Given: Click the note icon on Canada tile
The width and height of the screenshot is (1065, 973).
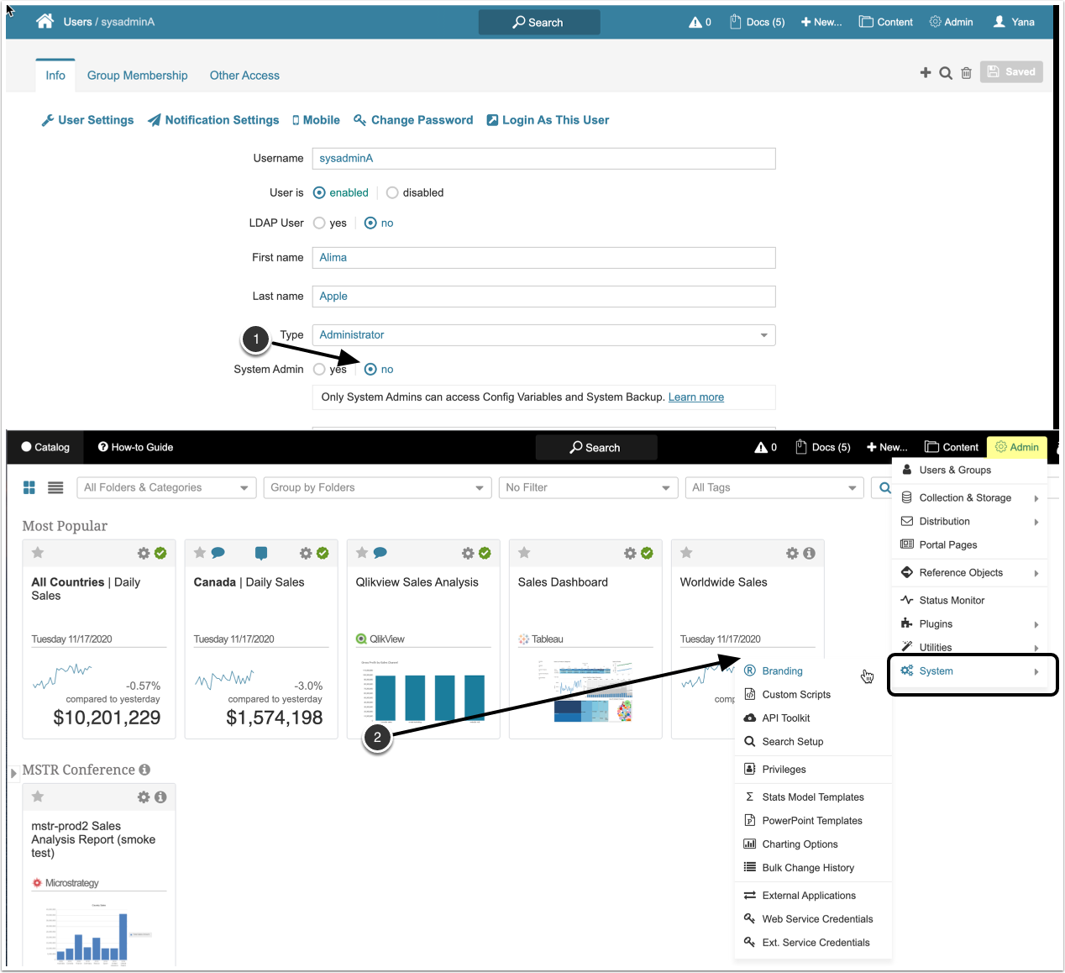Looking at the screenshot, I should [x=261, y=553].
